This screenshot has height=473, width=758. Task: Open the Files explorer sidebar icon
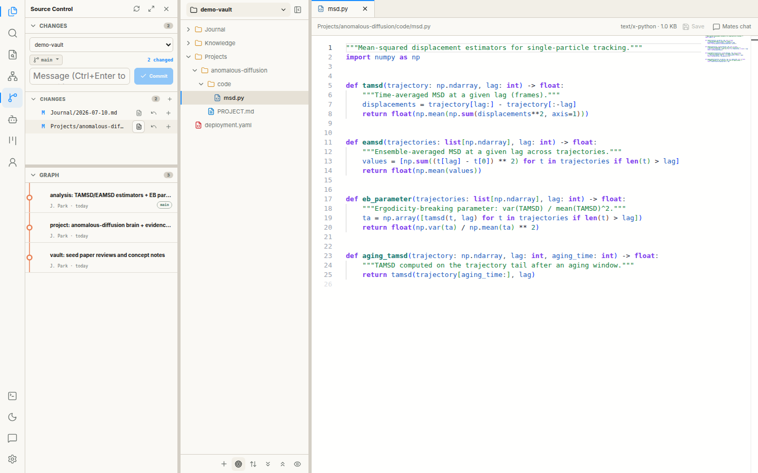click(13, 12)
